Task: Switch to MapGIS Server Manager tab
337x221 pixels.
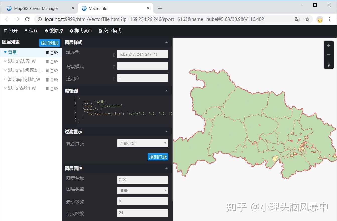Action: click(36, 8)
